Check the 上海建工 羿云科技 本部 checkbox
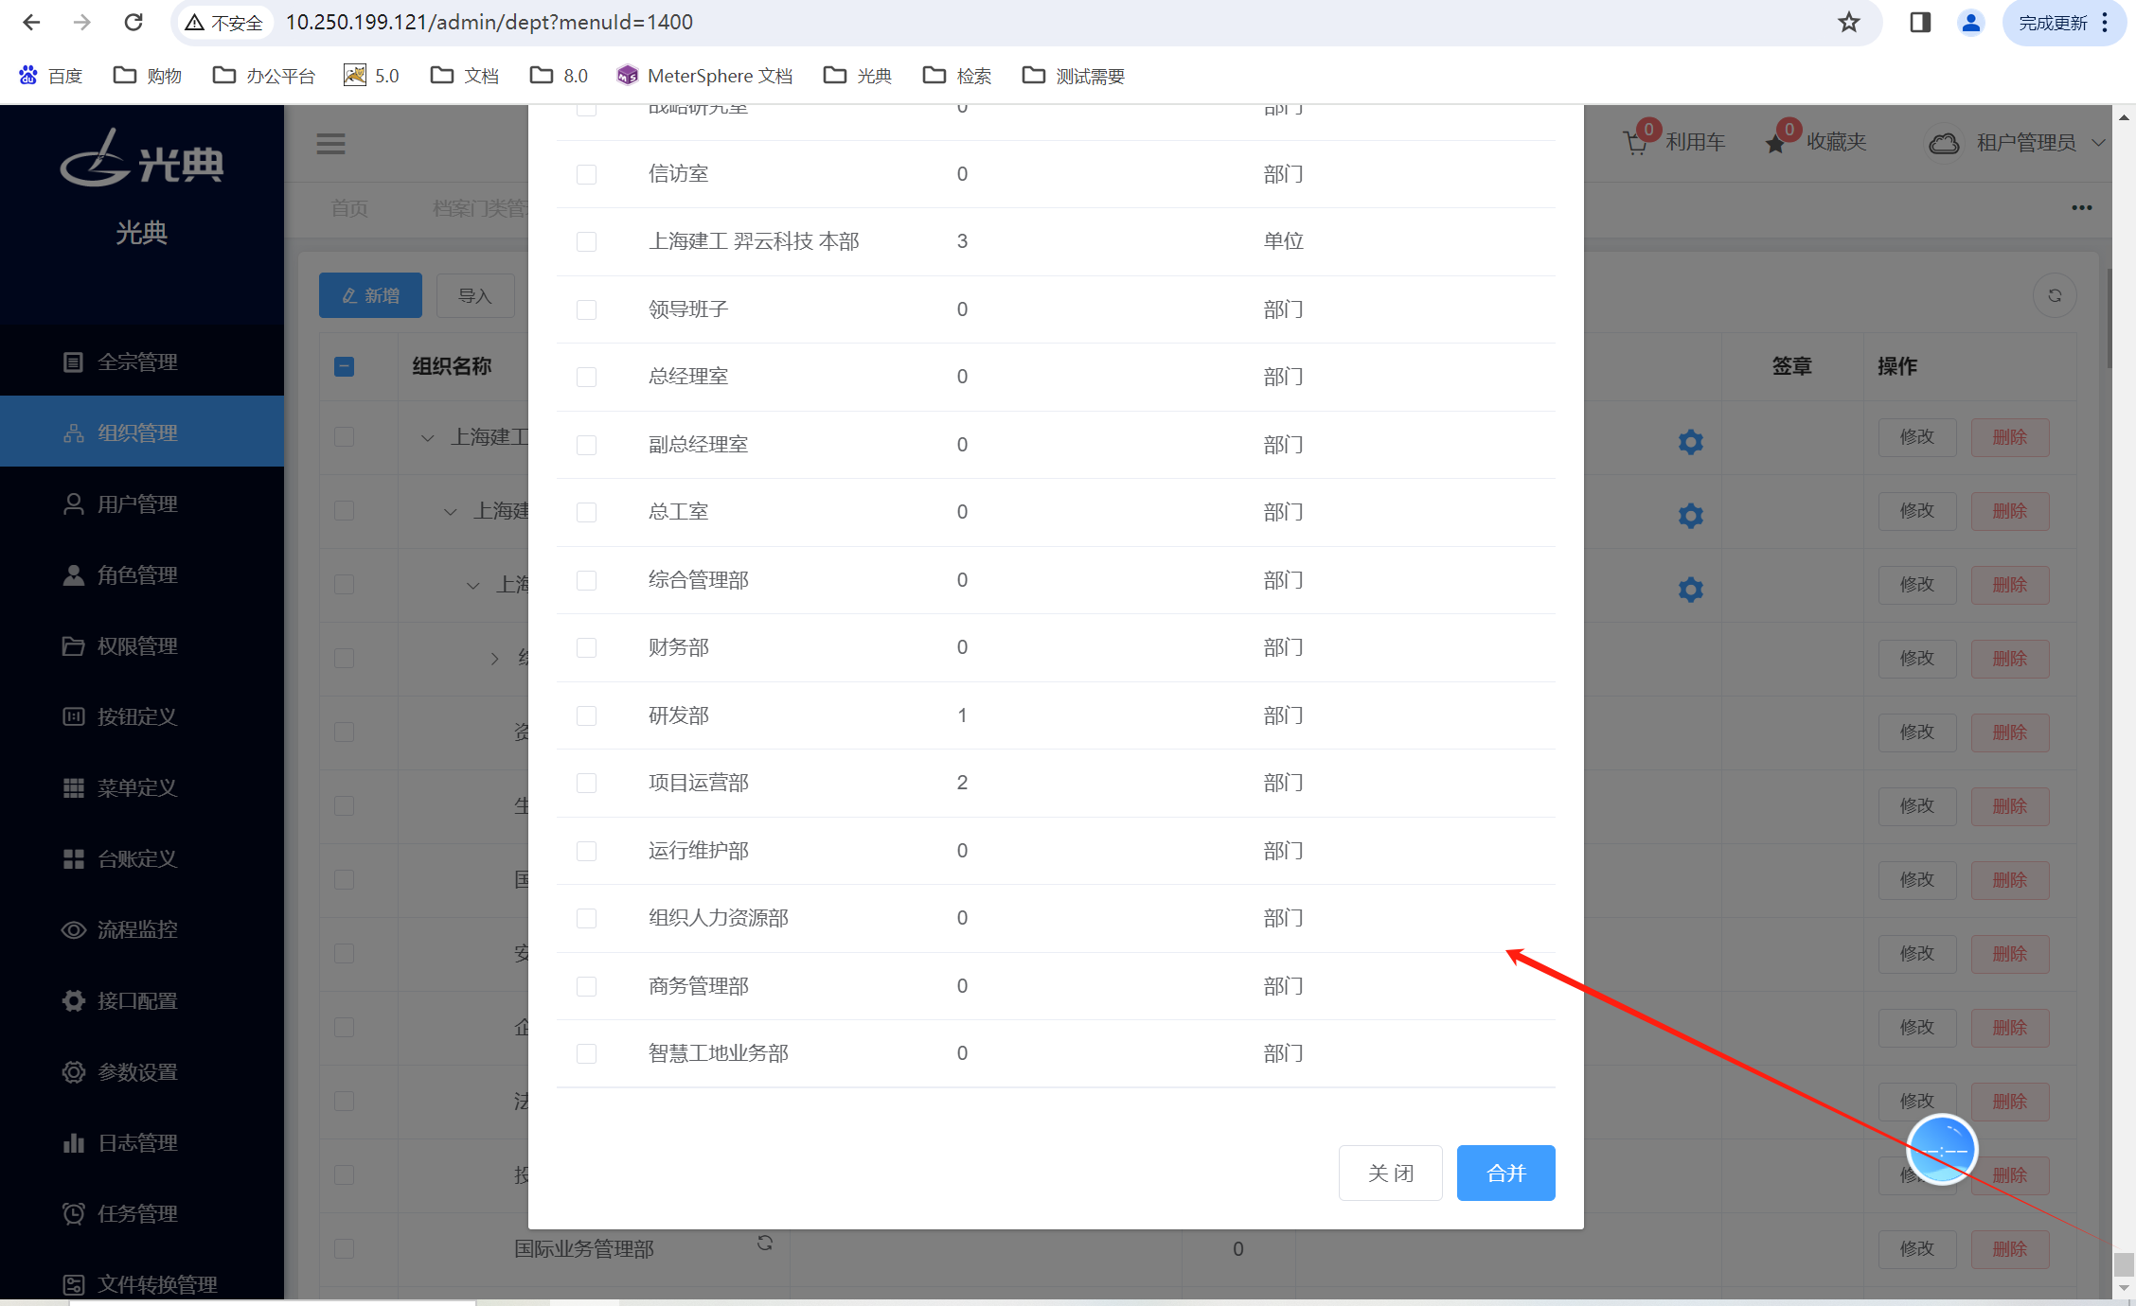The width and height of the screenshot is (2136, 1306). pyautogui.click(x=587, y=241)
